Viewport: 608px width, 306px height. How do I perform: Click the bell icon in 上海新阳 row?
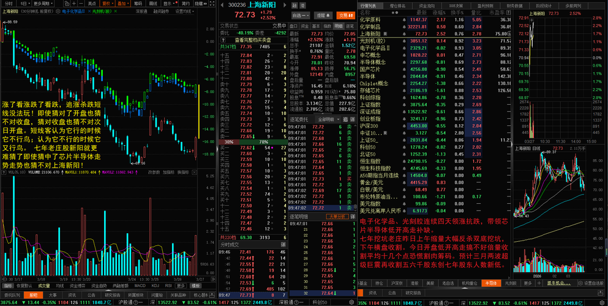(404, 34)
